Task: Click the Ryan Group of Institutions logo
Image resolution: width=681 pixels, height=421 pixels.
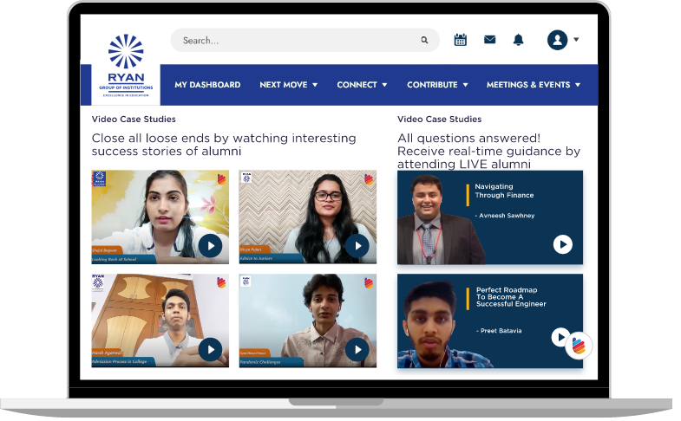Action: [x=126, y=66]
